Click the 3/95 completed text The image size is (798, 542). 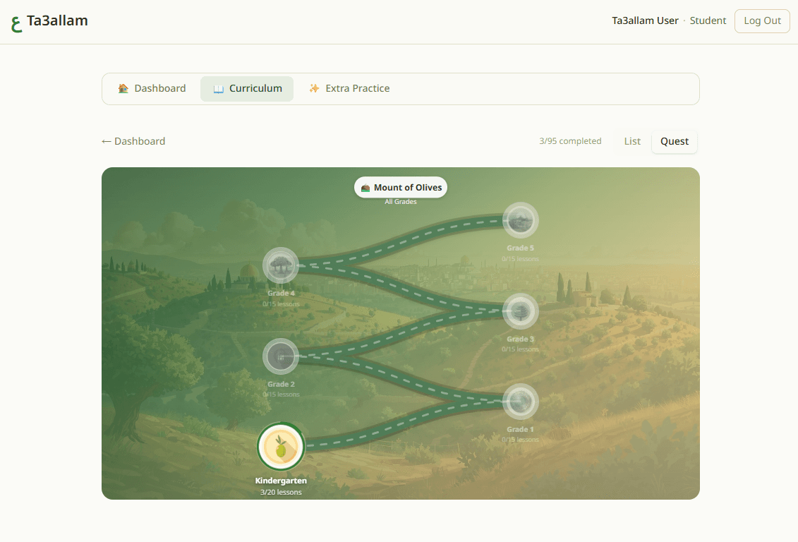pos(570,141)
